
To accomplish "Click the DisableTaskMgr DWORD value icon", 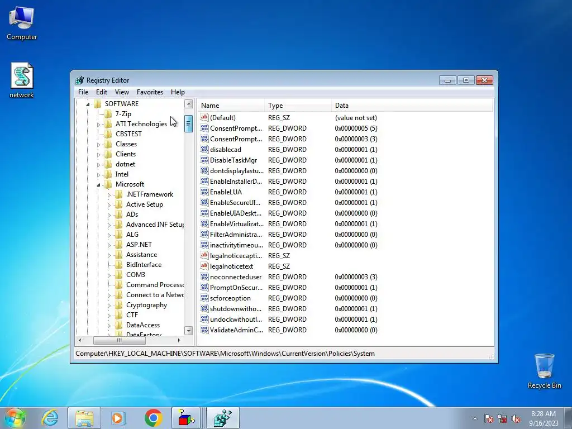I will pyautogui.click(x=204, y=160).
